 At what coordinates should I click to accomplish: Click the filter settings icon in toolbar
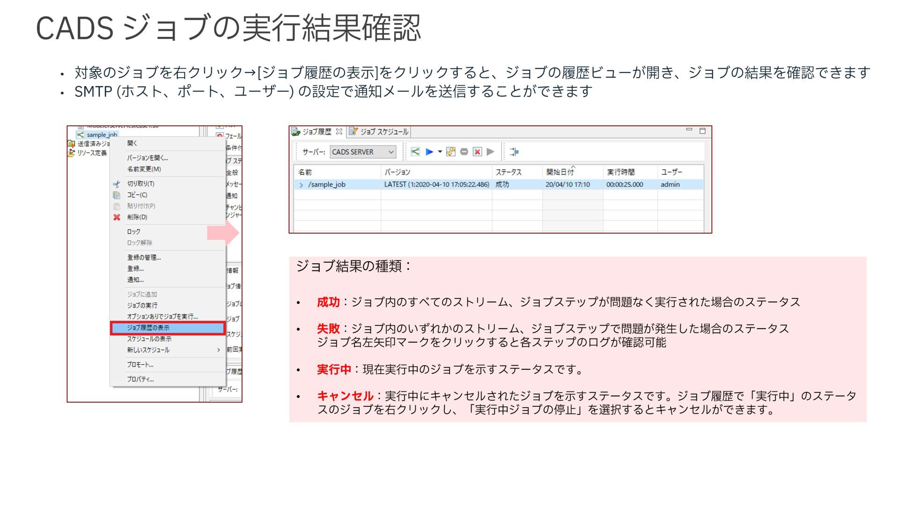click(x=514, y=152)
